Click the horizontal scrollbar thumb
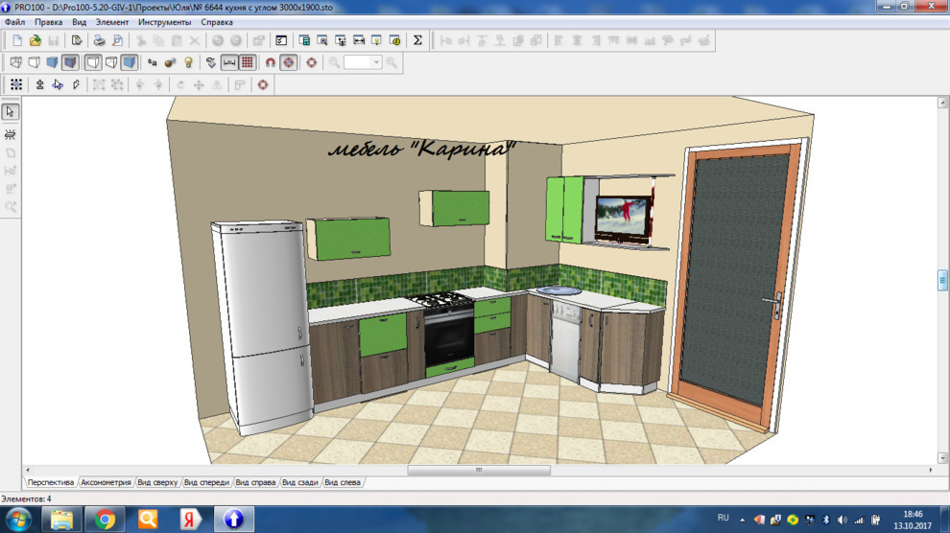 pos(479,471)
